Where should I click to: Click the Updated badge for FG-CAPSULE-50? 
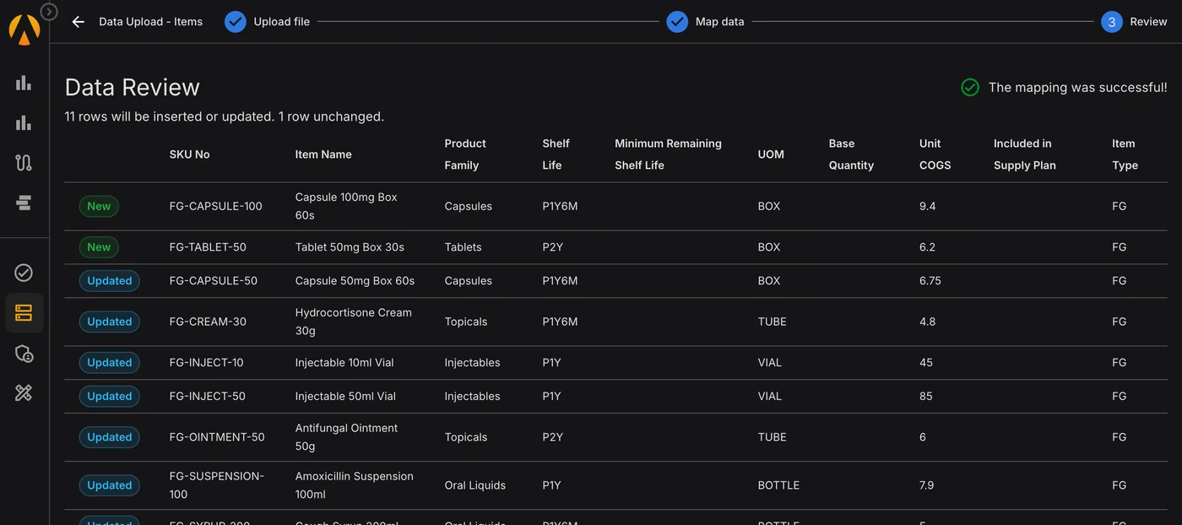(110, 281)
